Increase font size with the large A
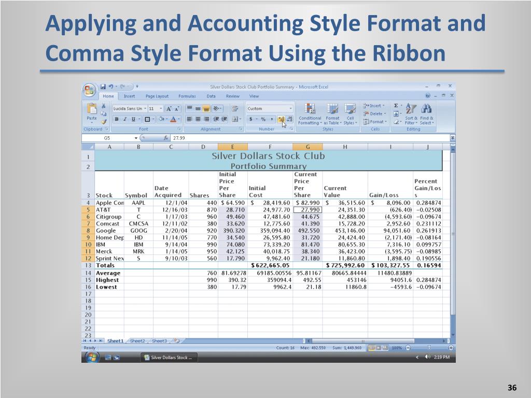This screenshot has width=531, height=398. click(x=169, y=109)
